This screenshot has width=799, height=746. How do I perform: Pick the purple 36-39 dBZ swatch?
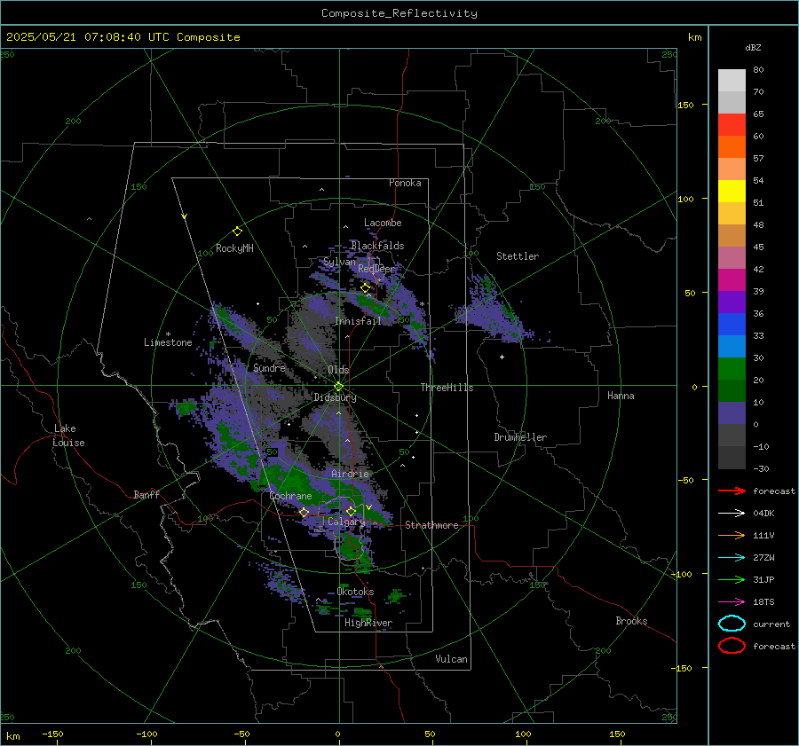click(x=732, y=302)
